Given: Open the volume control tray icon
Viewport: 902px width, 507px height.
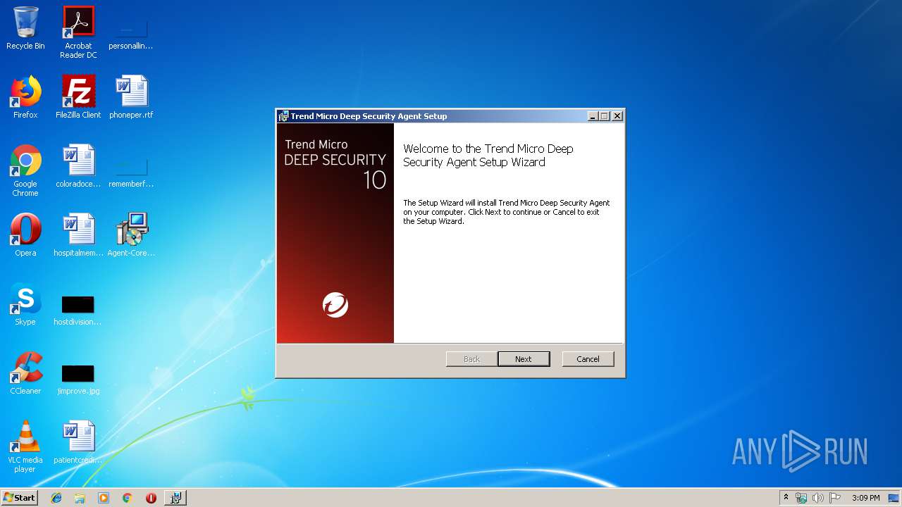Looking at the screenshot, I should tap(818, 498).
